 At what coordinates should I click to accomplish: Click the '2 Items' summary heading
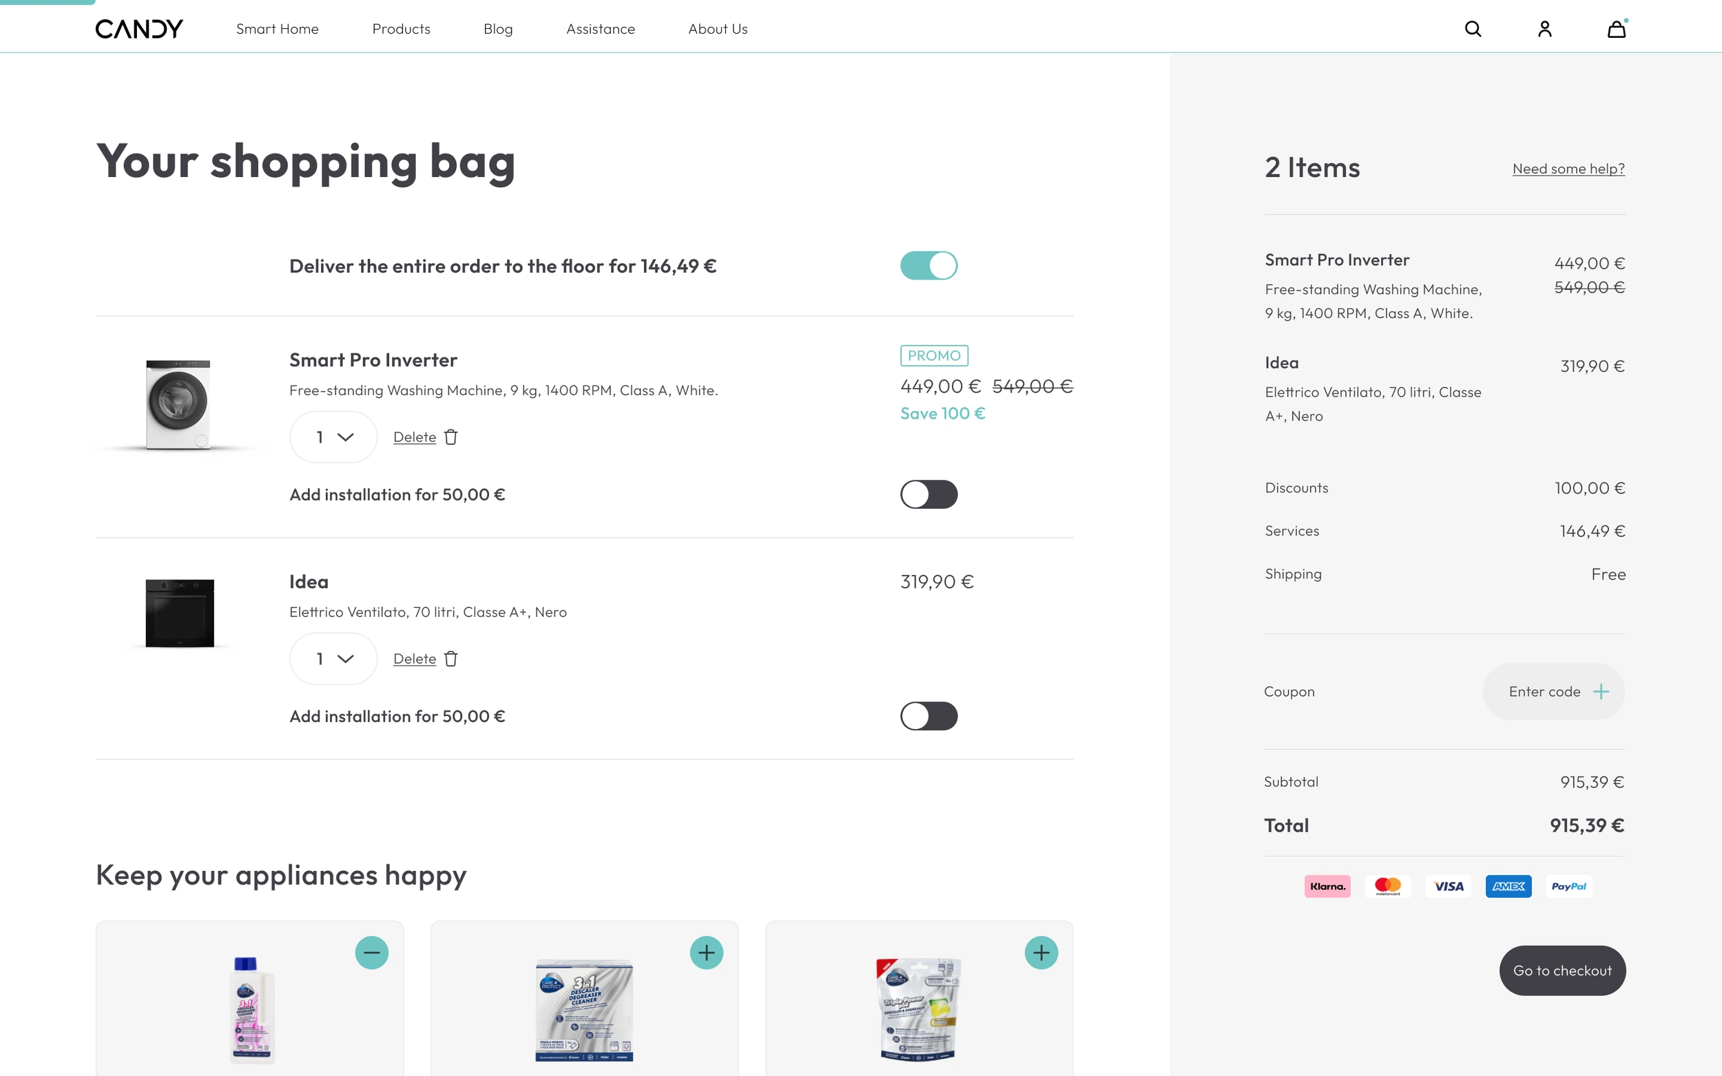point(1312,168)
